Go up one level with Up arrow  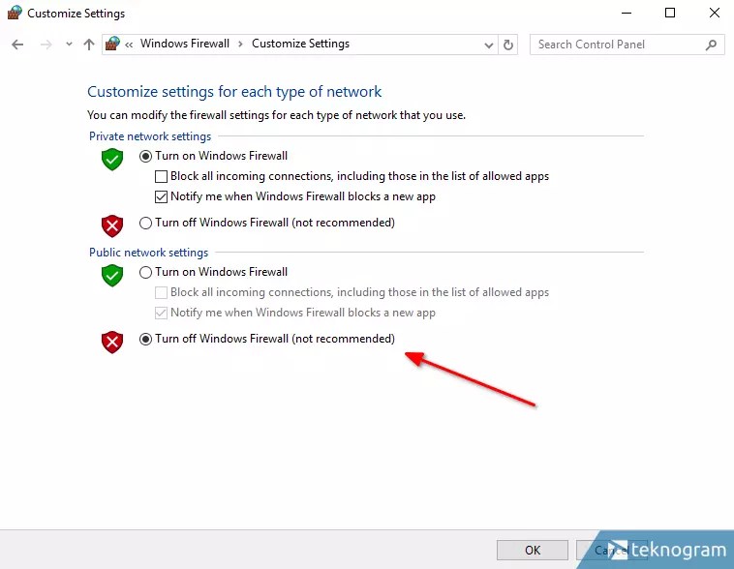point(88,45)
